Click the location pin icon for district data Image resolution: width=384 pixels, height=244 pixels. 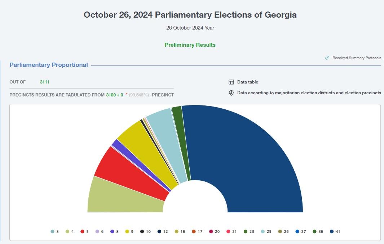(x=231, y=93)
